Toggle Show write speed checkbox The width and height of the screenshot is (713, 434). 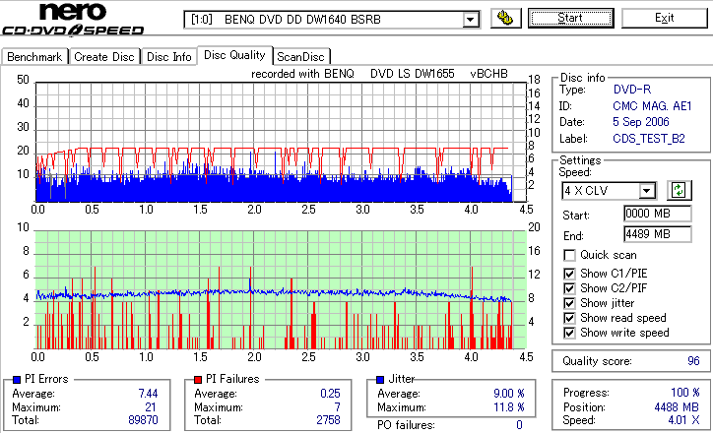pyautogui.click(x=569, y=333)
